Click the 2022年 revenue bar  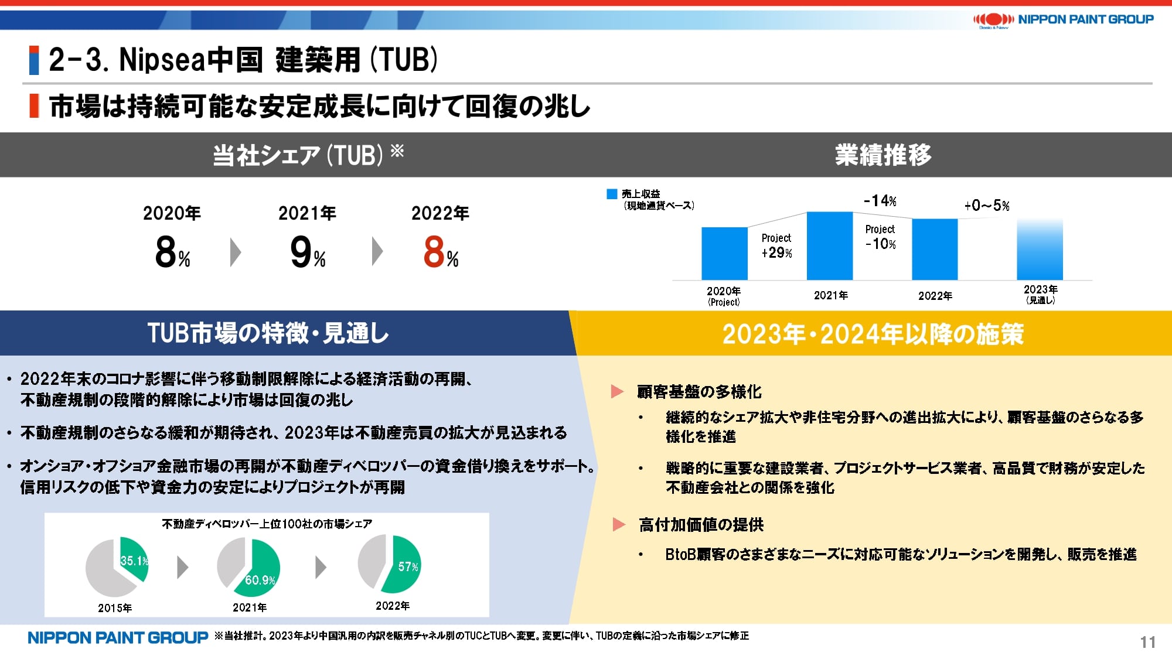click(935, 250)
